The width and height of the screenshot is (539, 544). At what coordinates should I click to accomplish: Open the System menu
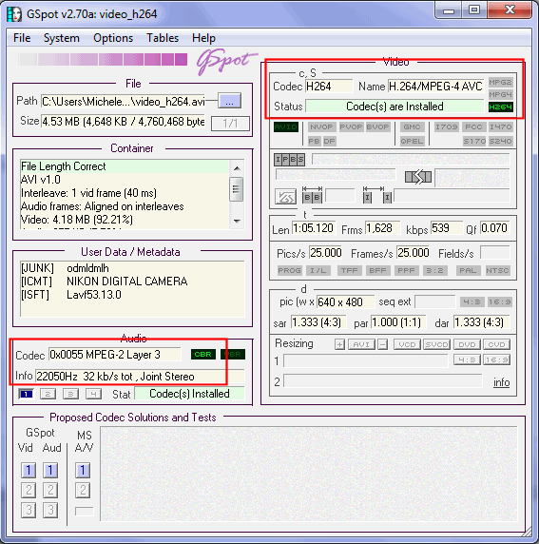[62, 38]
